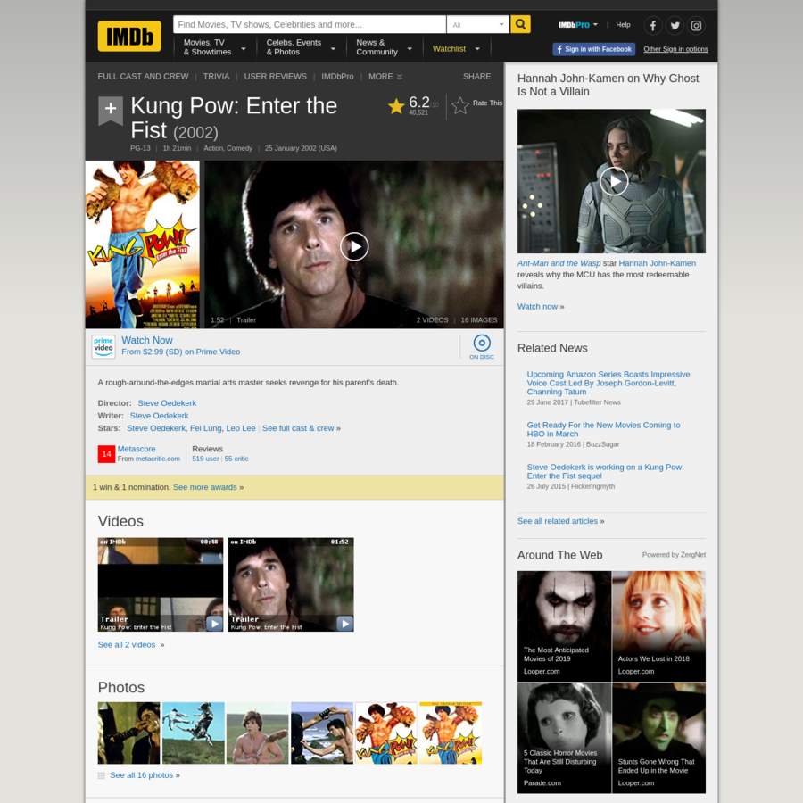Play the main Kung Pow trailer
Viewport: 803px width, 803px height.
click(354, 246)
